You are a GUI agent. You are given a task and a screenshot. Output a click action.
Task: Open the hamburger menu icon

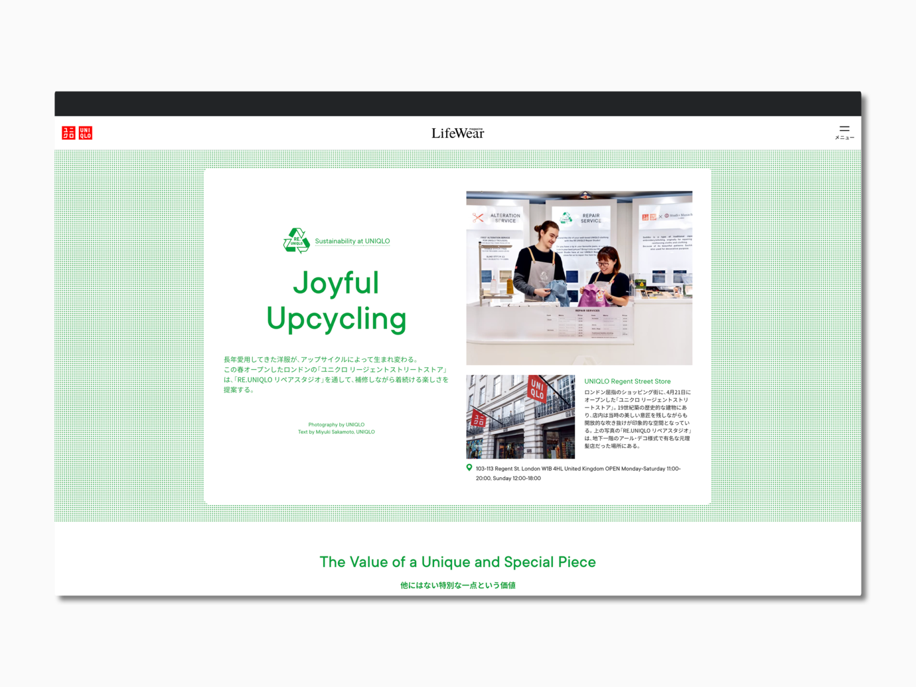tap(844, 129)
